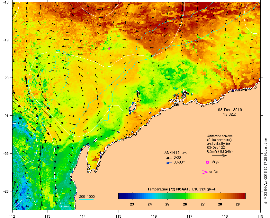This screenshot has width=270, height=218.
Task: Click the 'ANMN 12h av.' label
Action: click(175, 153)
